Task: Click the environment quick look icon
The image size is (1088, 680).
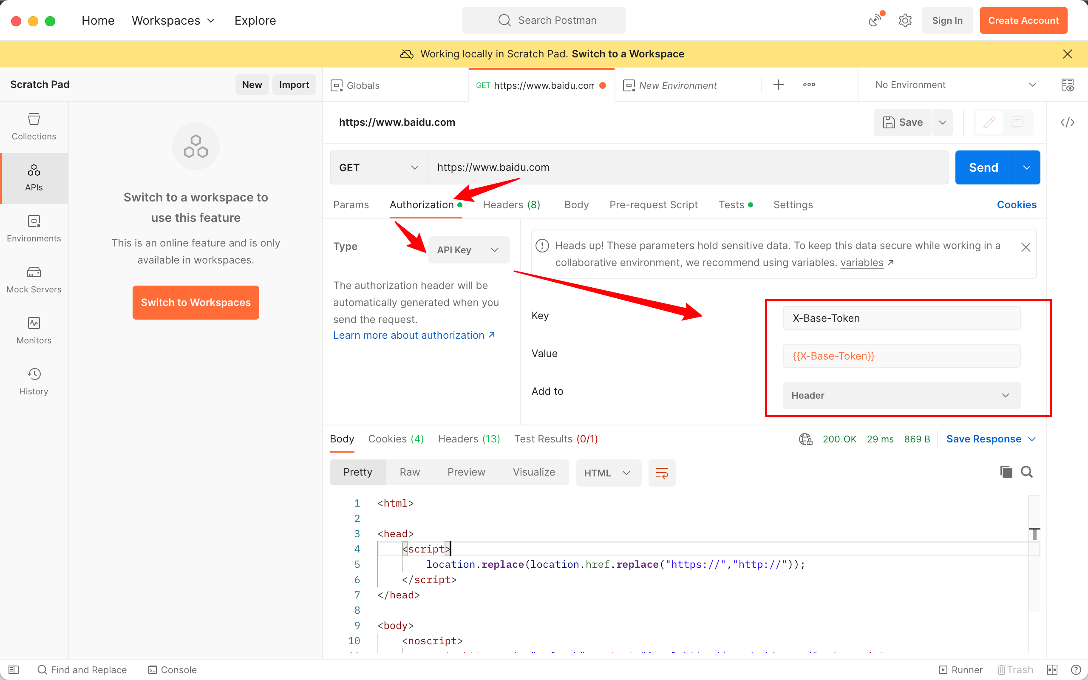Action: coord(1067,85)
